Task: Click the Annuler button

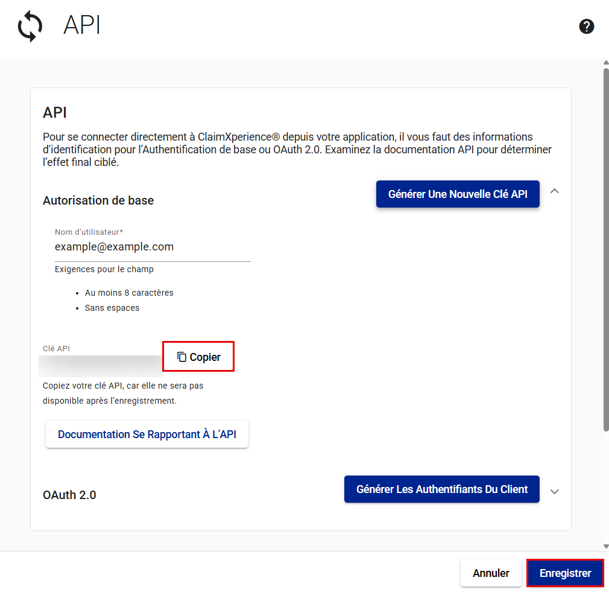Action: (491, 573)
